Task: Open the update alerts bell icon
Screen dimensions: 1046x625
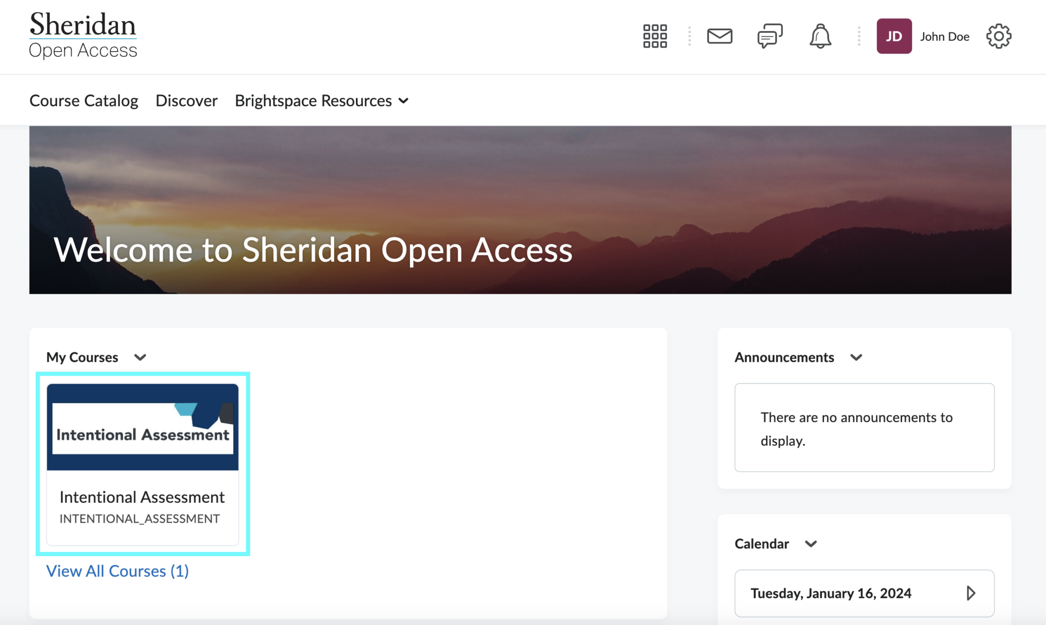Action: [x=820, y=36]
